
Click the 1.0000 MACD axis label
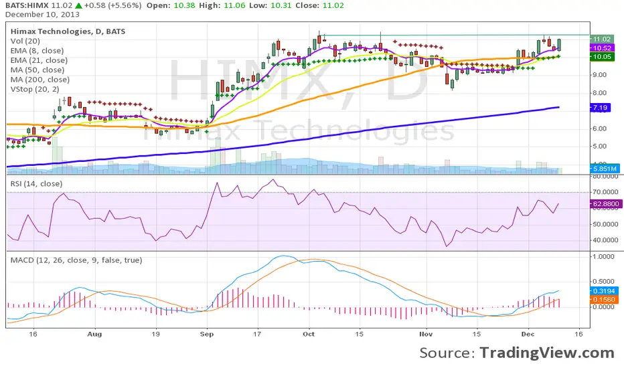tap(603, 257)
